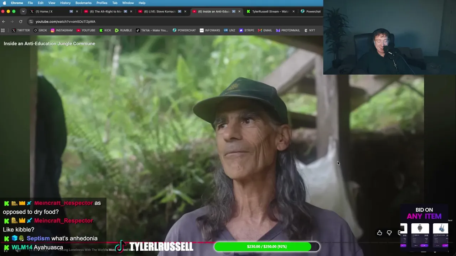Open the History menu
The image size is (456, 256).
[x=65, y=3]
